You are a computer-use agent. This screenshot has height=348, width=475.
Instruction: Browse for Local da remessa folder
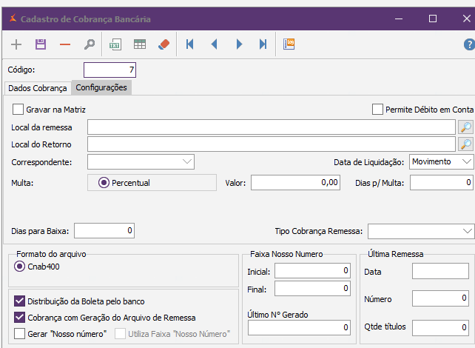pyautogui.click(x=466, y=127)
